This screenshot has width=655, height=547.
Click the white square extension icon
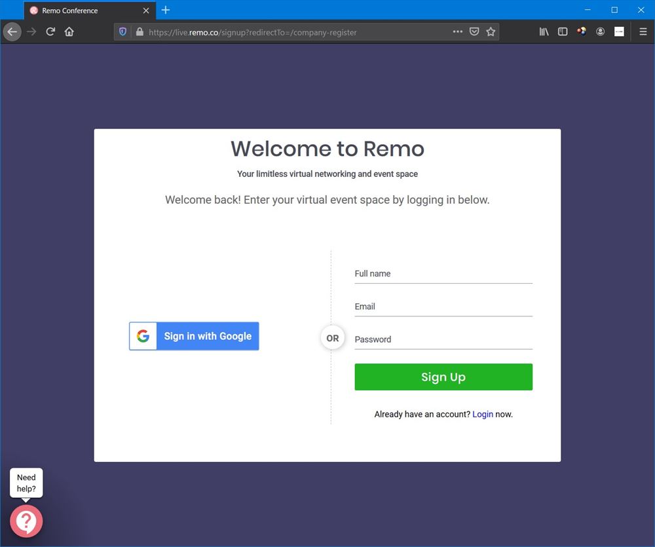pos(619,31)
